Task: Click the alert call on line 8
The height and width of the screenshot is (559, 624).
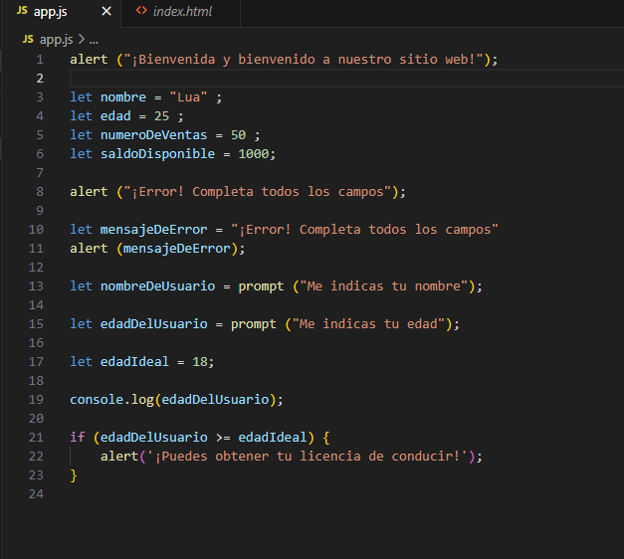Action: (89, 192)
